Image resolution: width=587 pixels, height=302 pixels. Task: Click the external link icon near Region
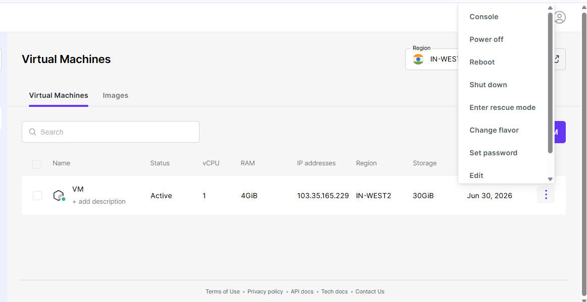point(557,59)
